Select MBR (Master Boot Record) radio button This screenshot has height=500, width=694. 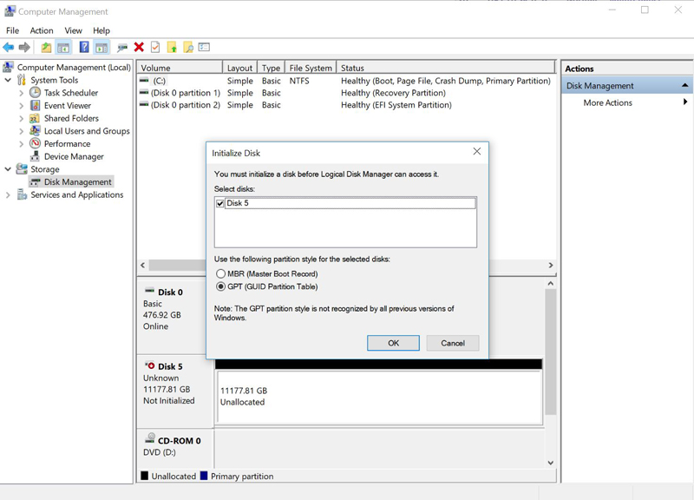[x=220, y=274]
